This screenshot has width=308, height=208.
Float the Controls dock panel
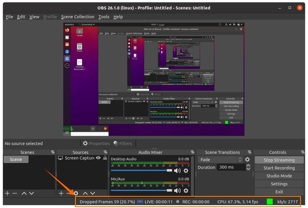click(303, 152)
